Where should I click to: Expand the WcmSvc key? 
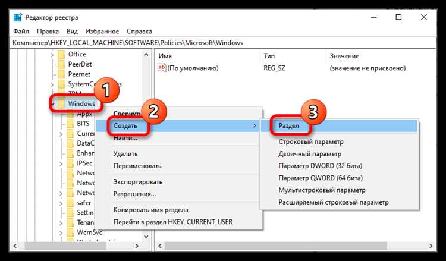pyautogui.click(x=61, y=233)
